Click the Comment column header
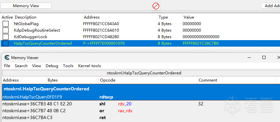The image size is (280, 122). pos(208,80)
